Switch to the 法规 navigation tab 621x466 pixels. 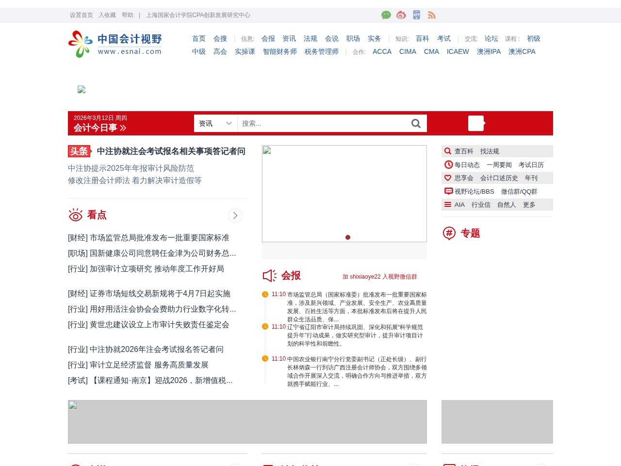click(310, 38)
